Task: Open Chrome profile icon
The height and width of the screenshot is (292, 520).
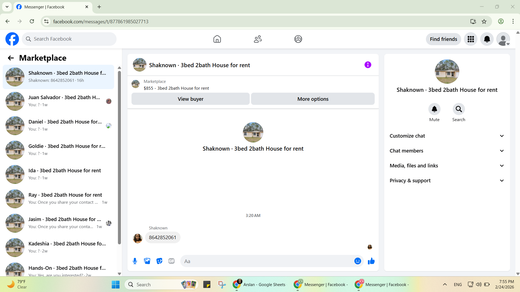Action: click(501, 21)
